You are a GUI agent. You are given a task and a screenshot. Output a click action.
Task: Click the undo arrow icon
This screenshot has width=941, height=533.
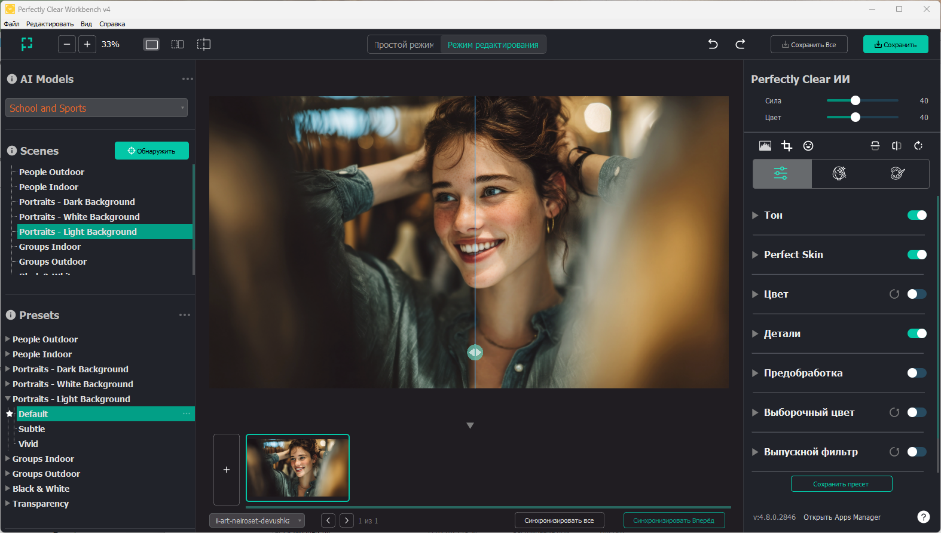[x=713, y=44]
